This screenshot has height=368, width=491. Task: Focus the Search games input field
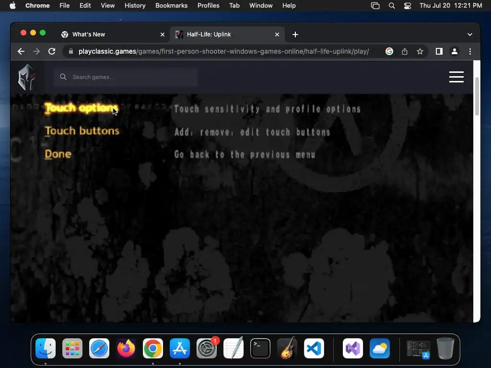(125, 77)
